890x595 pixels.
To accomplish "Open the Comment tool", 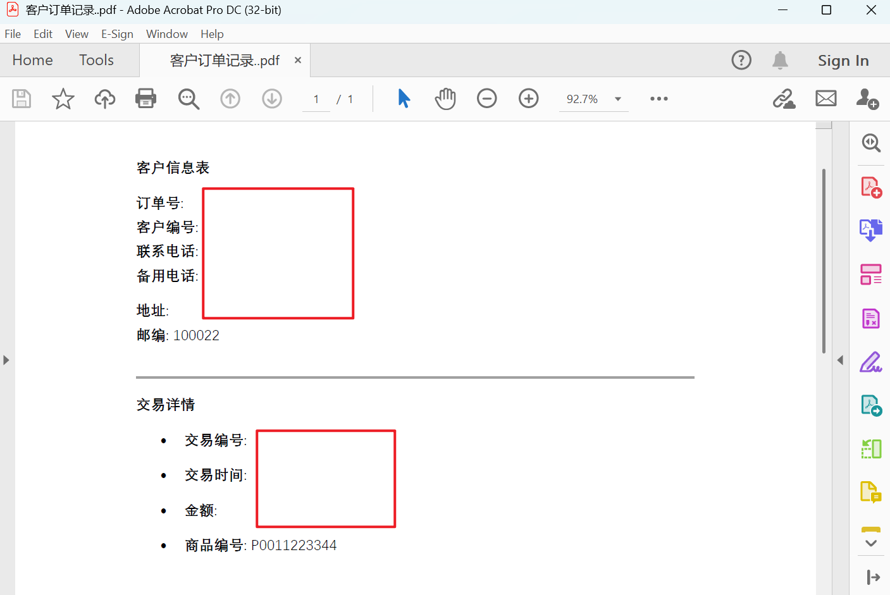I will (x=871, y=492).
